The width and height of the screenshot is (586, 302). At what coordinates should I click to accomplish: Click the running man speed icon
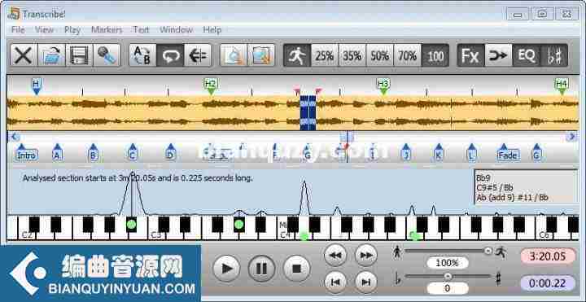click(297, 55)
